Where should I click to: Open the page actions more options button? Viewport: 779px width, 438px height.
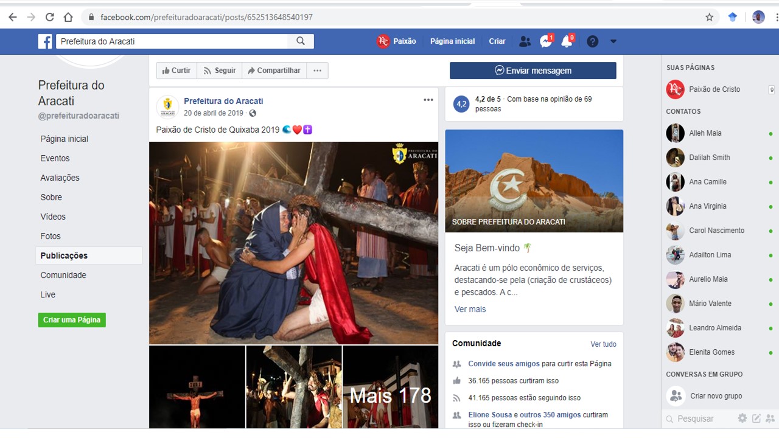click(317, 71)
